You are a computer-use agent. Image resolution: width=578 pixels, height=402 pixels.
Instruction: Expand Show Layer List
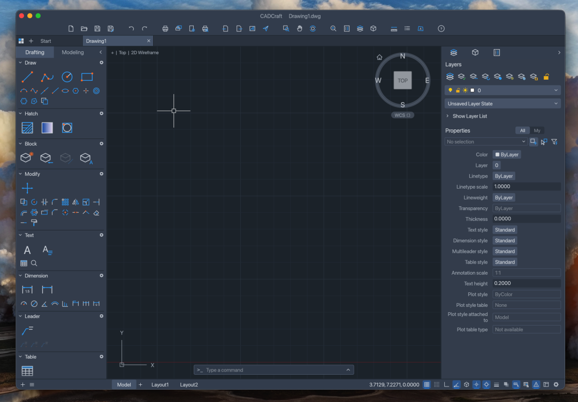[x=467, y=116]
